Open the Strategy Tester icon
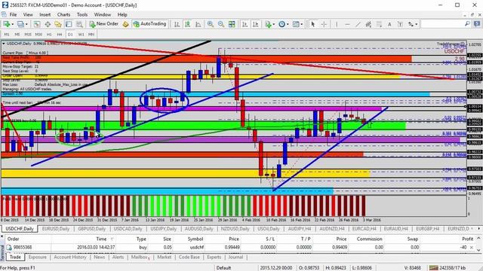 (79, 24)
